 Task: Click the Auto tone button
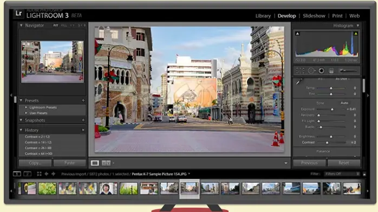344,103
